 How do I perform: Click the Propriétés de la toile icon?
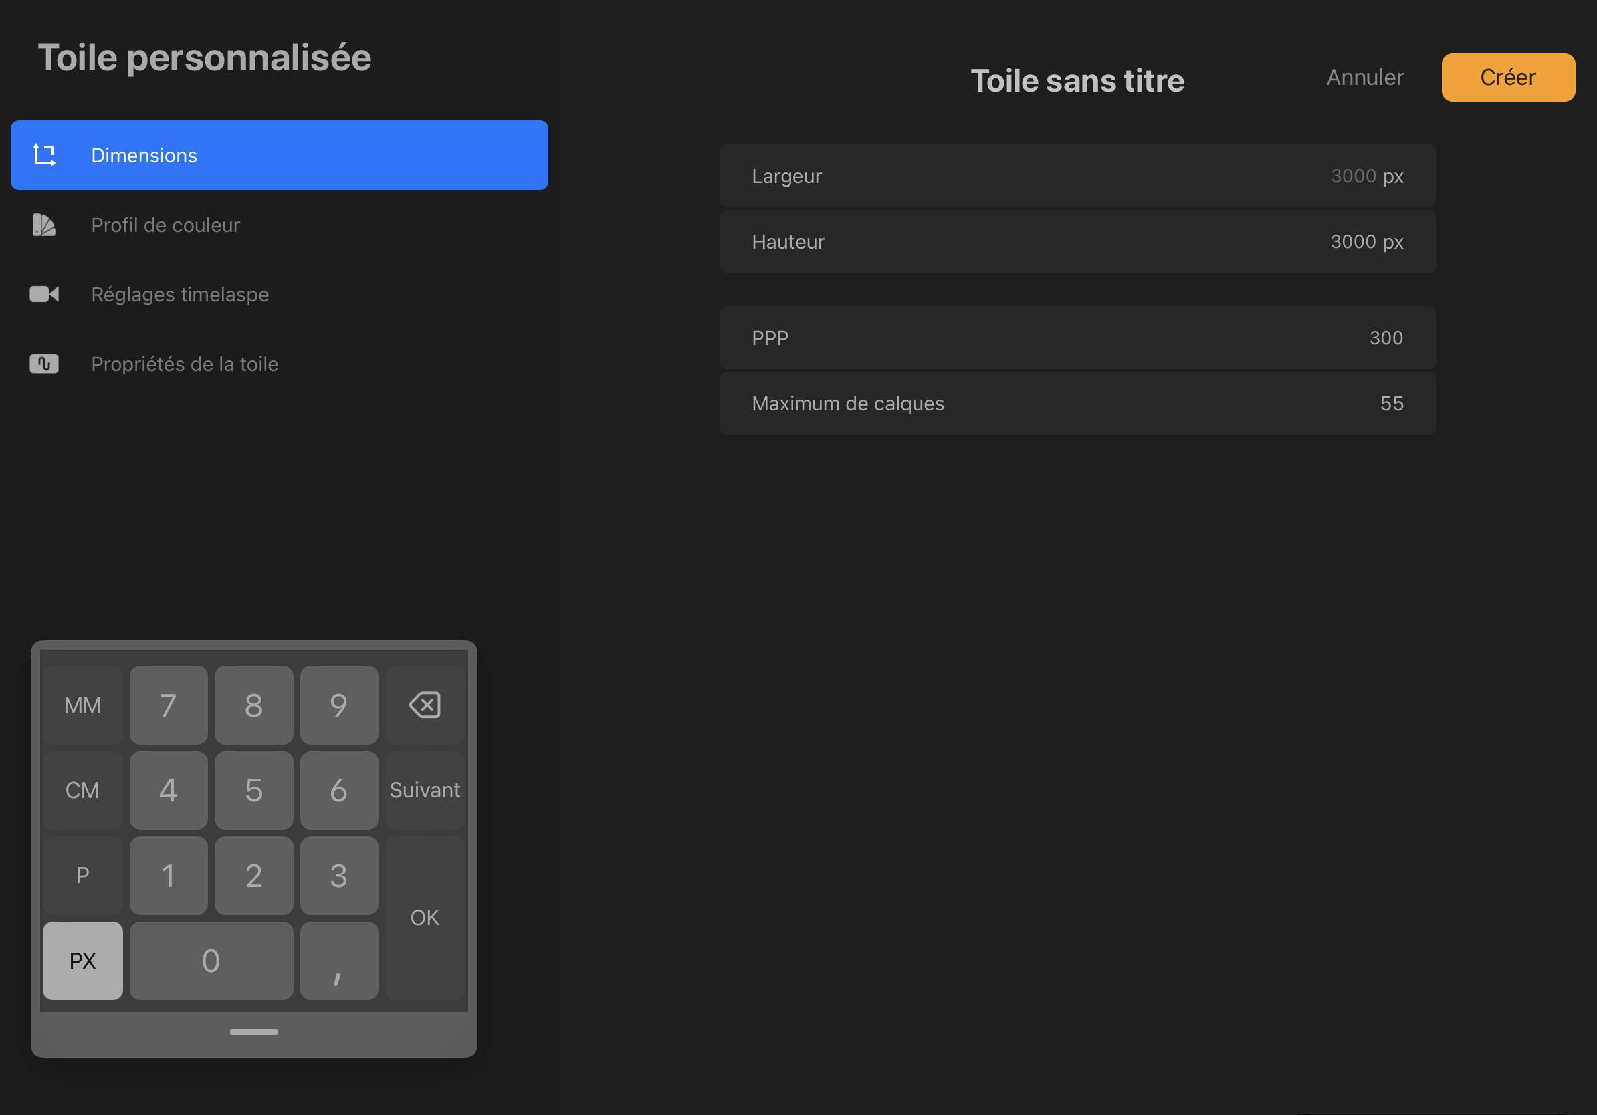point(44,364)
